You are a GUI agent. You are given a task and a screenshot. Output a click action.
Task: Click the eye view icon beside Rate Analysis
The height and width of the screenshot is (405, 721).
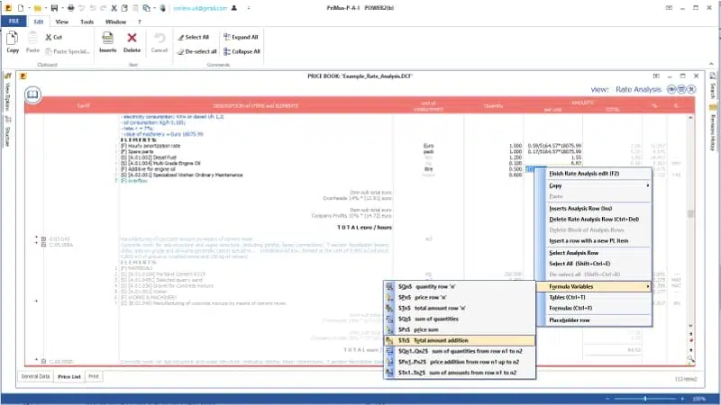[671, 89]
